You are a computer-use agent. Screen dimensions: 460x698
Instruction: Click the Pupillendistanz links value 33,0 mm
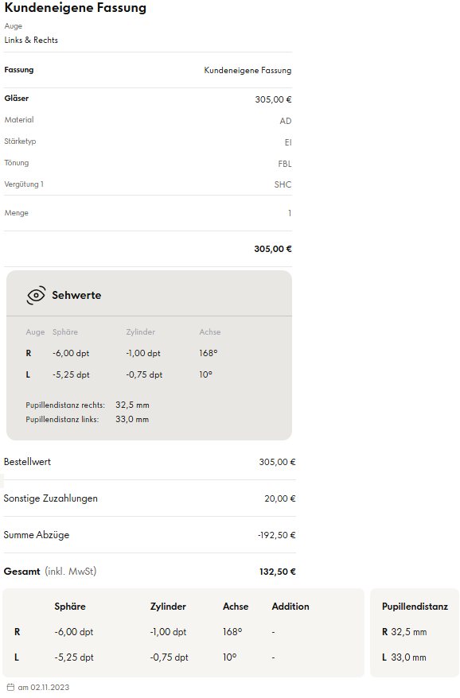(132, 419)
